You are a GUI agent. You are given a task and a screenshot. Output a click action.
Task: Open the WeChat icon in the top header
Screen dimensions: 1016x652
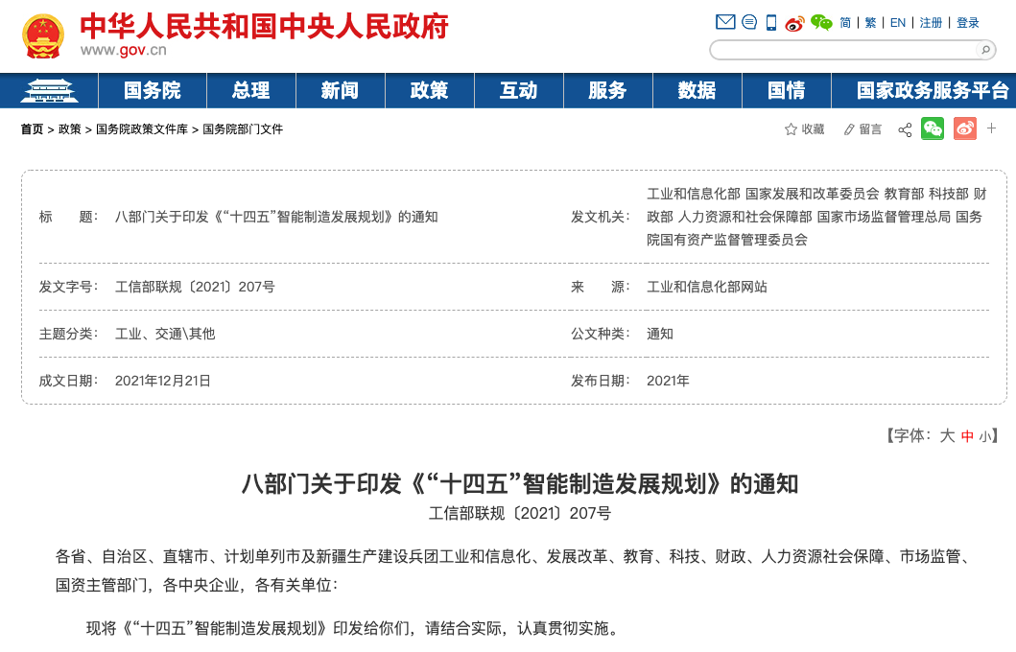pyautogui.click(x=821, y=21)
